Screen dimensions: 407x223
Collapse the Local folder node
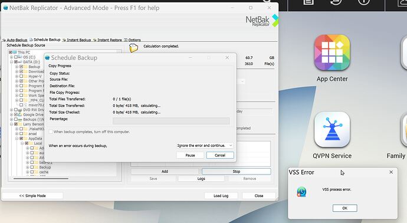click(22, 143)
